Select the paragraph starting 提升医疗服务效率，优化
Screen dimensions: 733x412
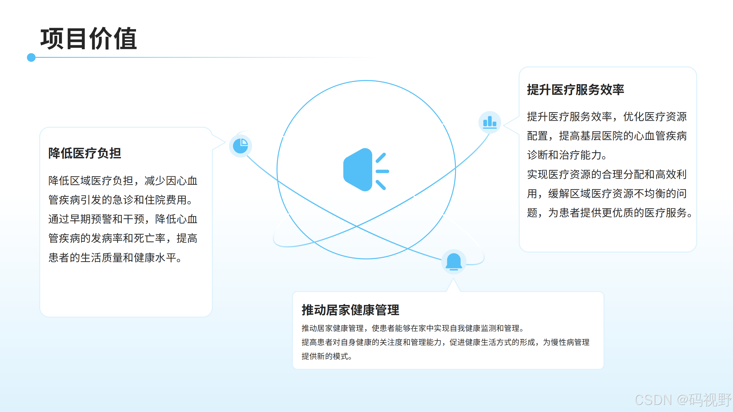click(x=606, y=136)
